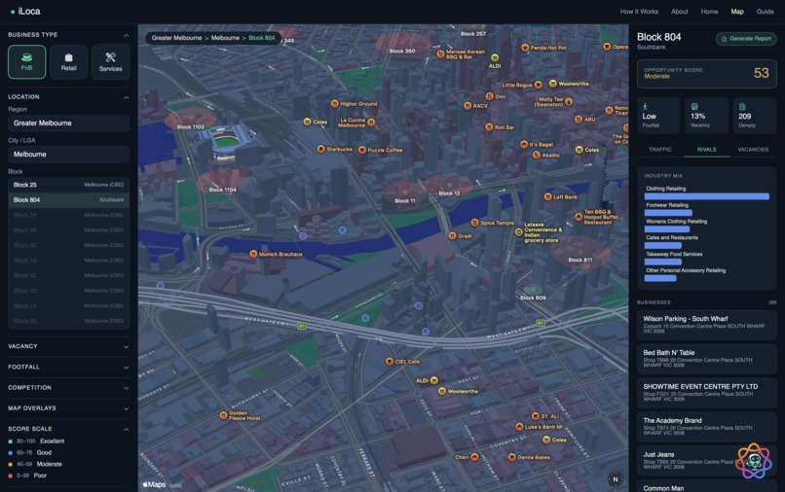
Task: Click the Roti Bar map marker
Action: click(489, 127)
